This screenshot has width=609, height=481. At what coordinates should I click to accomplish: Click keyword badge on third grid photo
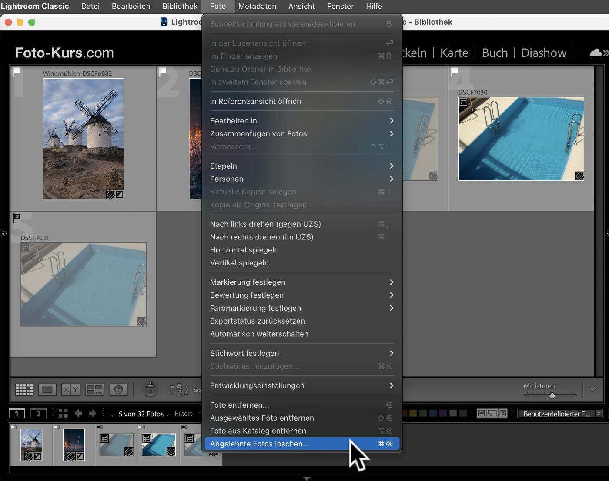(433, 176)
